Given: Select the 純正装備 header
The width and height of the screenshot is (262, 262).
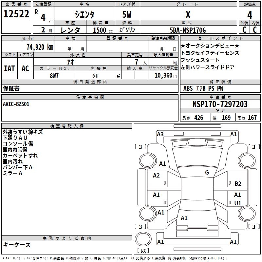Looking at the screenshot, I should tap(220, 82).
